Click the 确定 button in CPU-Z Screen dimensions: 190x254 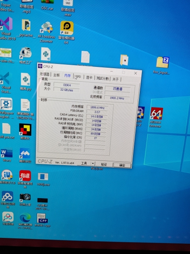pyautogui.click(x=122, y=165)
